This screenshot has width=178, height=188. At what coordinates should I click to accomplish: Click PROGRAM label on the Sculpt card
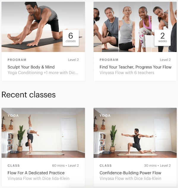click(17, 60)
